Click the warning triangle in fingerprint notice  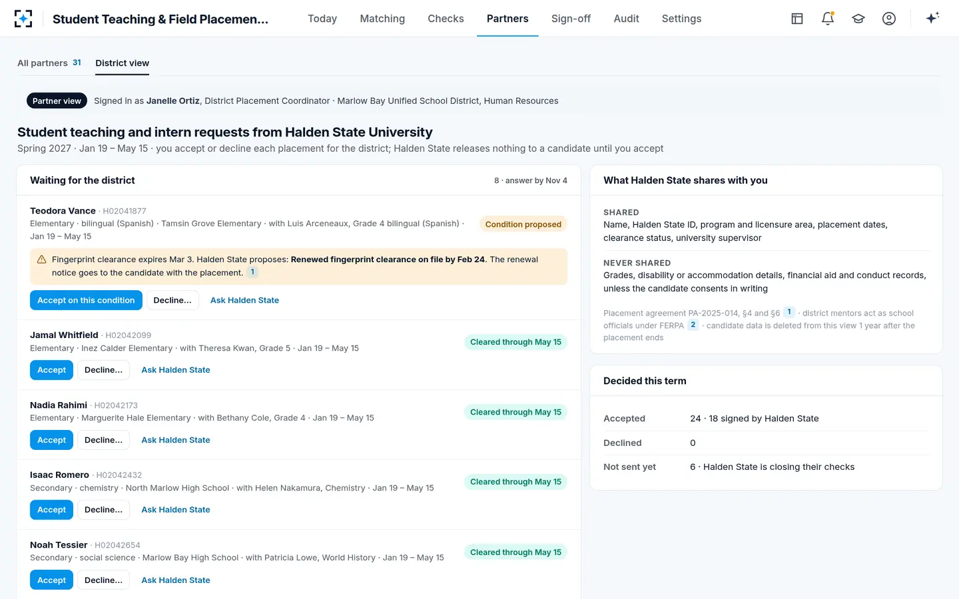41,260
